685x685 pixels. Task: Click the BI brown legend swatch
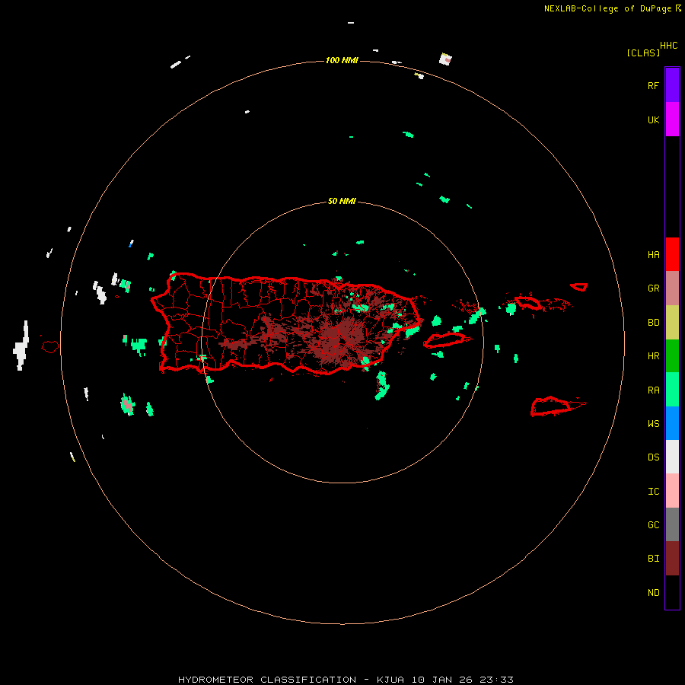[x=672, y=559]
